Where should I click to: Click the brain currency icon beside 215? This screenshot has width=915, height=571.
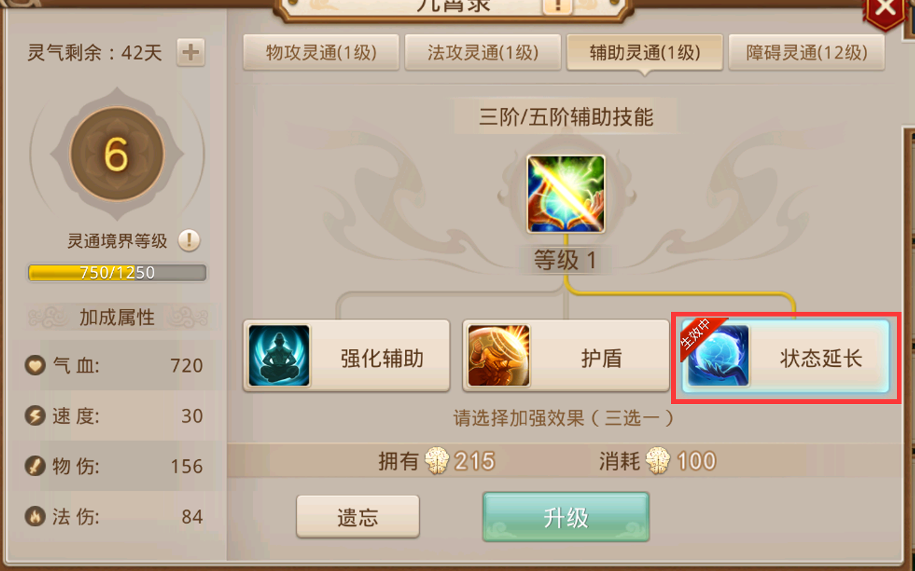[x=437, y=461]
